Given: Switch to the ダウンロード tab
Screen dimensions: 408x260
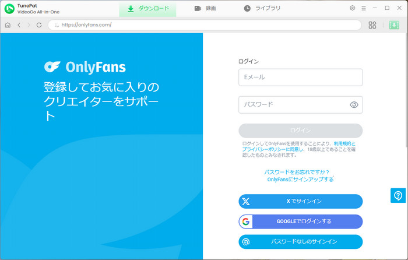Looking at the screenshot, I should [148, 9].
